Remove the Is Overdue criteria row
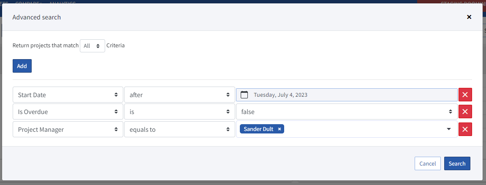Viewport: 486px width, 185px height. click(x=465, y=112)
